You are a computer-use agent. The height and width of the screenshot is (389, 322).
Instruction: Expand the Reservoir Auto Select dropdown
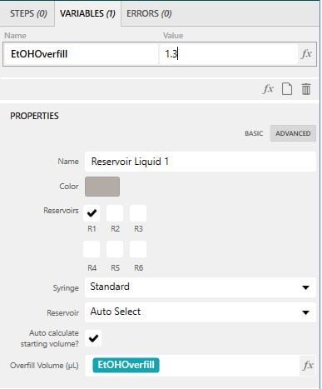(x=201, y=312)
